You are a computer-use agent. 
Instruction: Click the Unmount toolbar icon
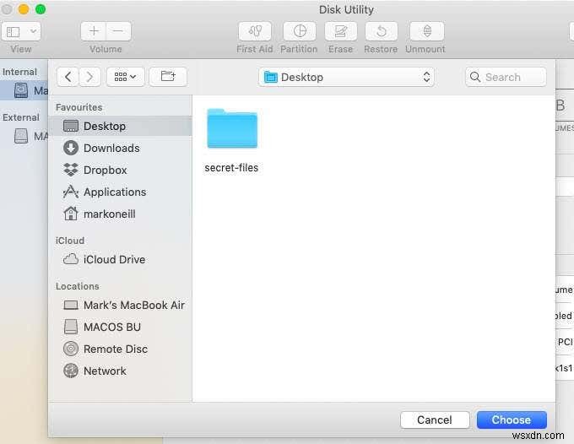[x=427, y=31]
